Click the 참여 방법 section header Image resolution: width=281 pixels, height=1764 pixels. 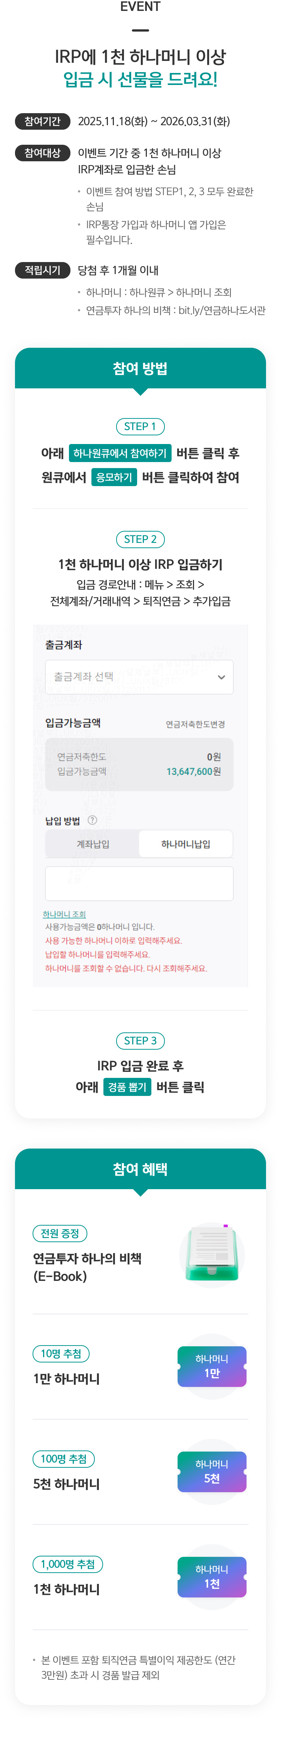[x=140, y=368]
